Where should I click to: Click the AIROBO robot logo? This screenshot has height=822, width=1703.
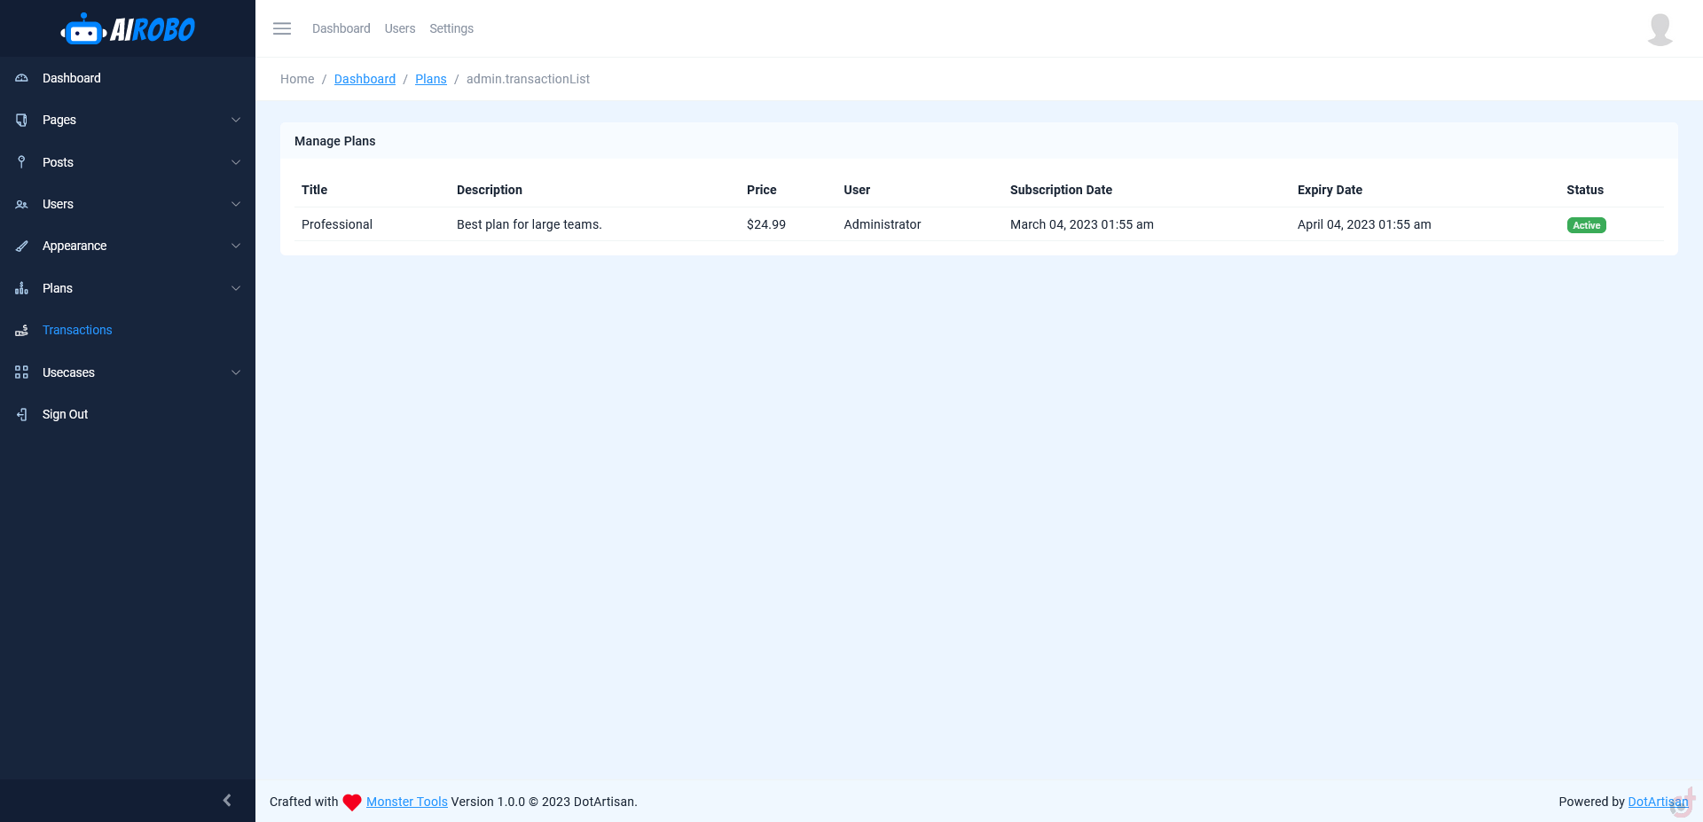click(x=128, y=29)
